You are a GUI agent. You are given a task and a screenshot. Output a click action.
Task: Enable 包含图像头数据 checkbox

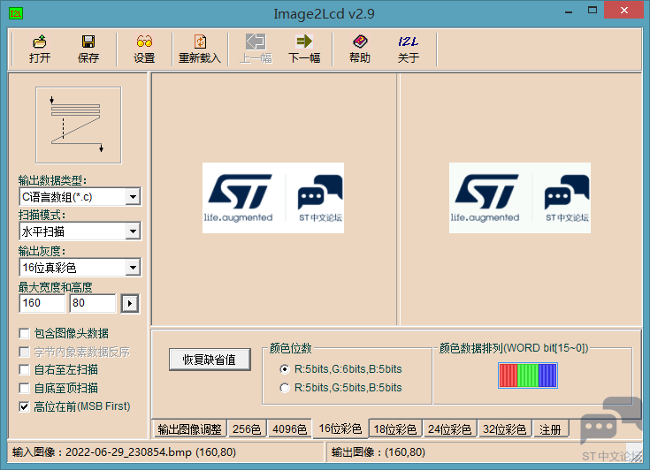25,333
